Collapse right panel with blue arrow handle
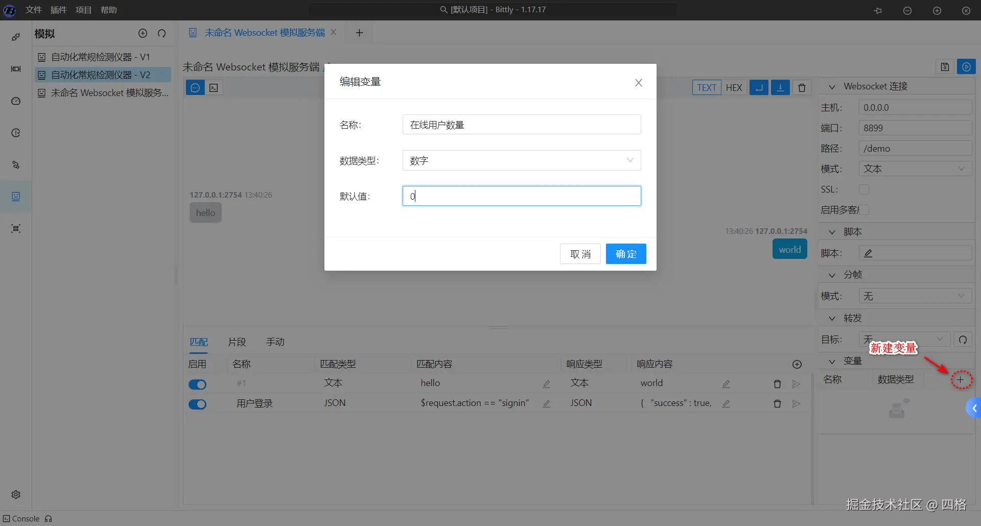 click(974, 408)
